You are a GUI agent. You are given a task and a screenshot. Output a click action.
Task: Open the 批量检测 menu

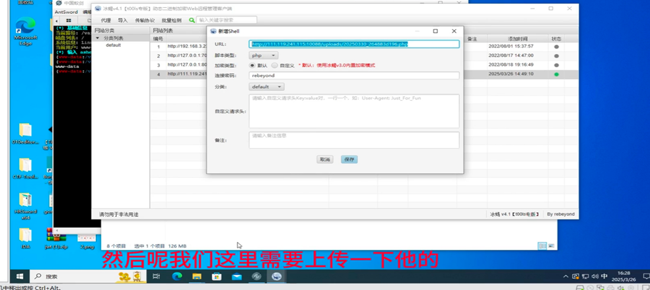171,20
